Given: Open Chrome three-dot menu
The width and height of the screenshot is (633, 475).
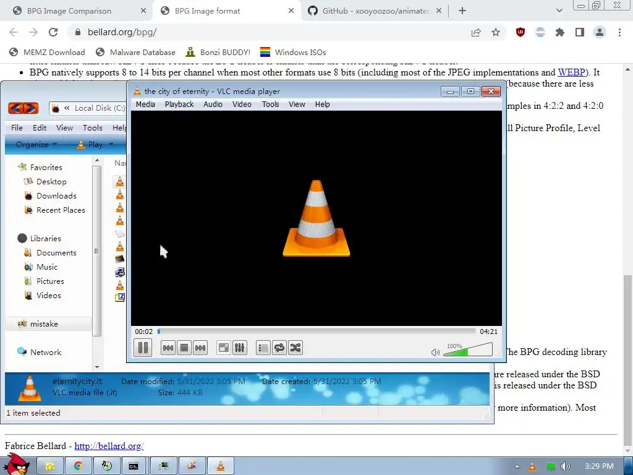Looking at the screenshot, I should (x=619, y=32).
